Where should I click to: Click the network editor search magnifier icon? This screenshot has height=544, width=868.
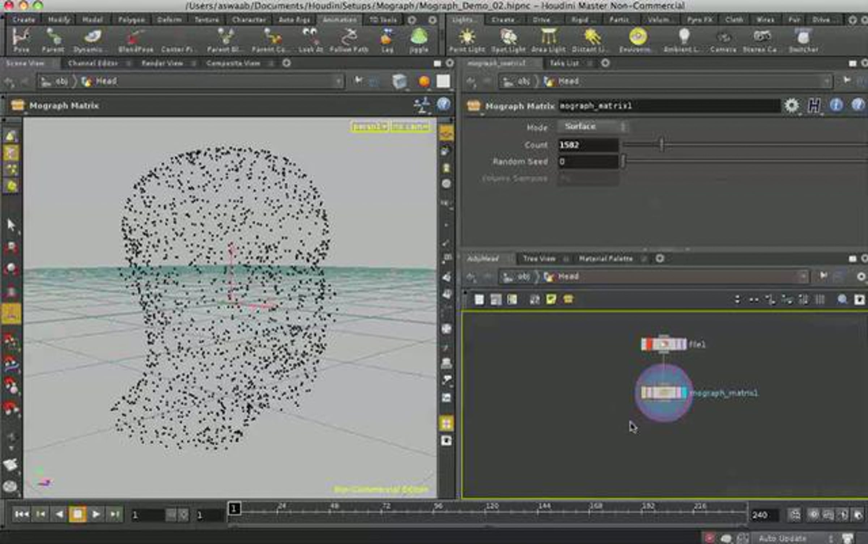tap(842, 299)
